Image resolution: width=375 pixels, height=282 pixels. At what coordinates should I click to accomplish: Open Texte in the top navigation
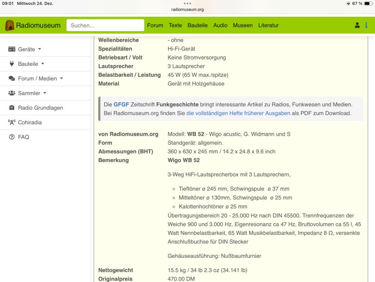pyautogui.click(x=175, y=25)
